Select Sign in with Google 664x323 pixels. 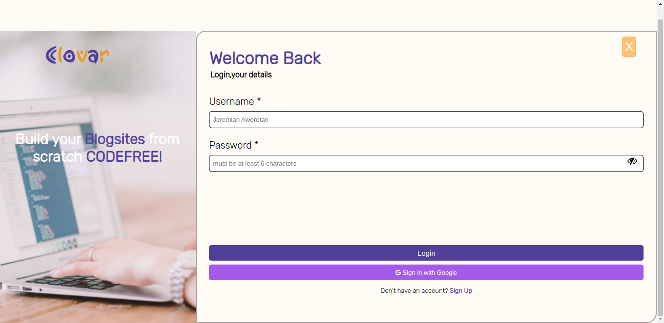click(426, 272)
